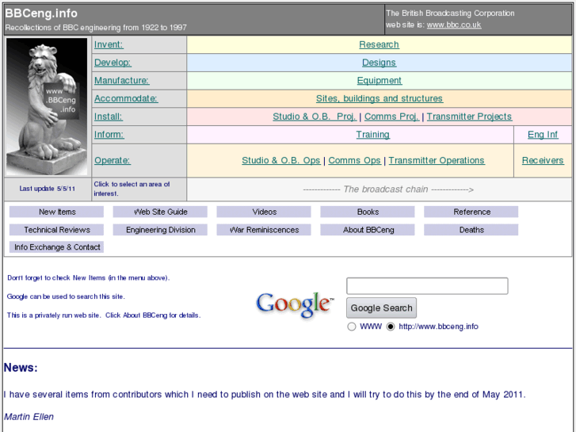Open Sites, buildings and structures link
The width and height of the screenshot is (576, 432).
pyautogui.click(x=380, y=98)
